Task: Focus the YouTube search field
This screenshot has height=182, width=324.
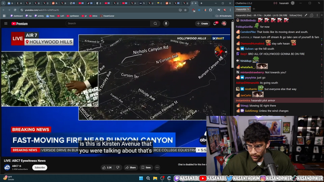Action: [108, 24]
